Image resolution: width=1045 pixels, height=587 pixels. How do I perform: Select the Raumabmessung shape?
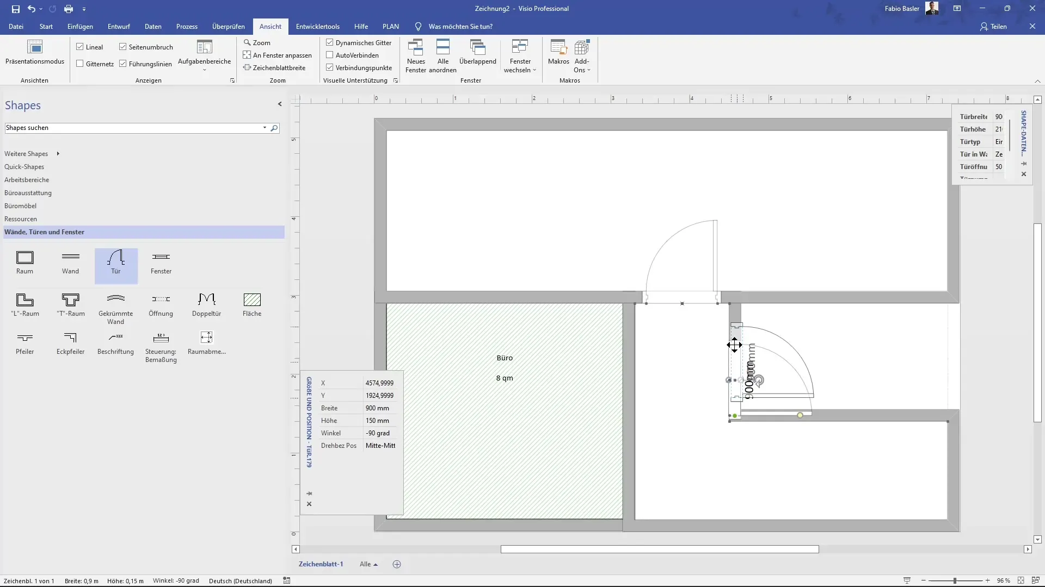207,343
